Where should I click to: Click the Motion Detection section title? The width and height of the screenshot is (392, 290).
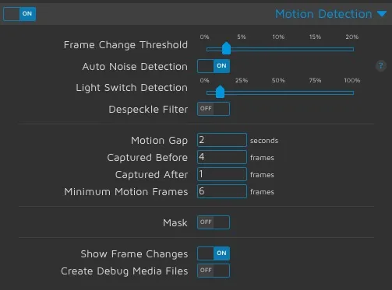click(x=323, y=14)
